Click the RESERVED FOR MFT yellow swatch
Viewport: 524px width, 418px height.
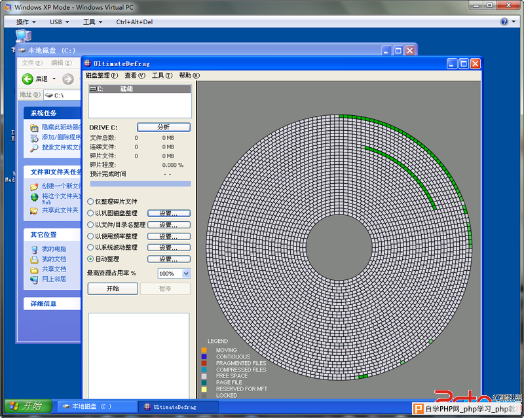(204, 389)
